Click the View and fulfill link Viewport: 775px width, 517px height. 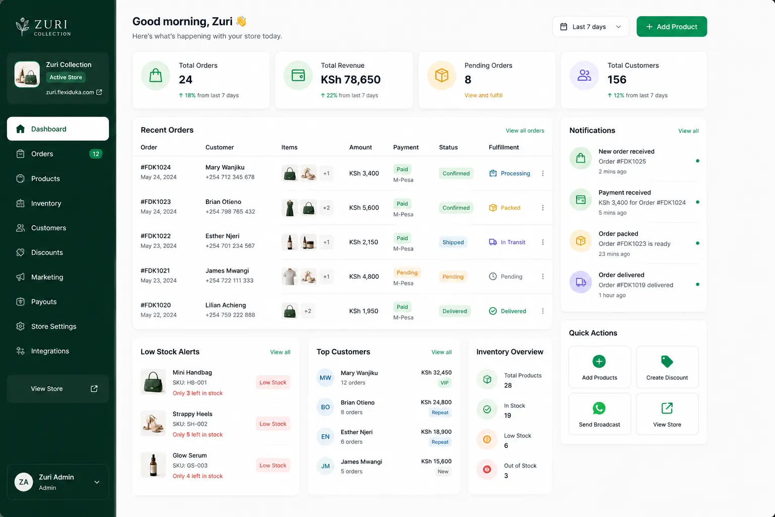[x=483, y=95]
